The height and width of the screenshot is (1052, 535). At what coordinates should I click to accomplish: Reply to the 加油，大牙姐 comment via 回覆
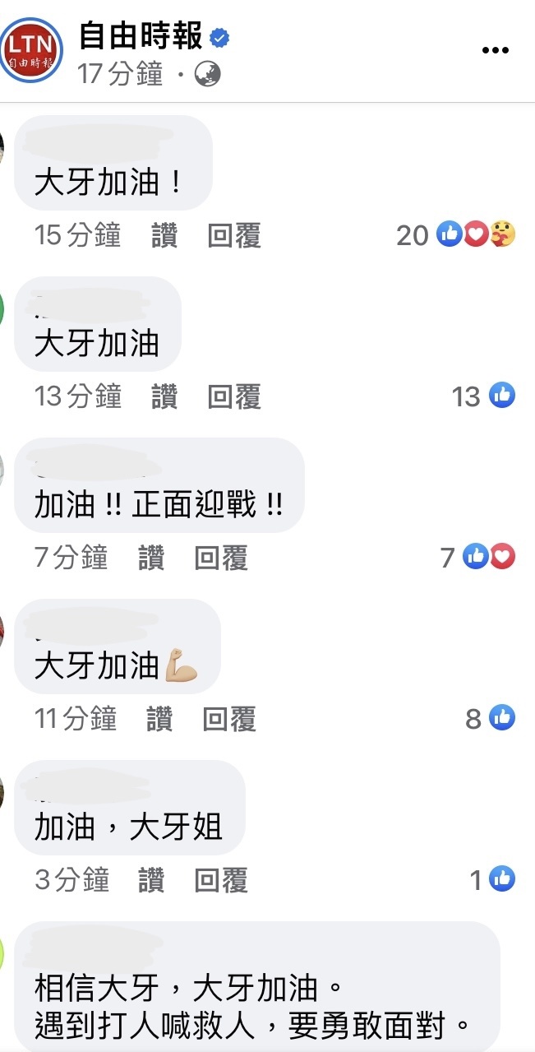[x=221, y=881]
